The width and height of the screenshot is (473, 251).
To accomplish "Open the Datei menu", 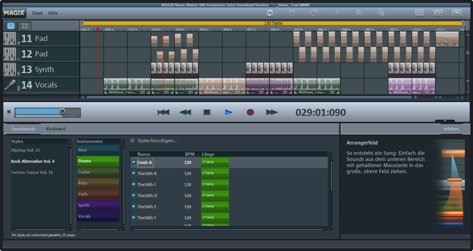I will pyautogui.click(x=37, y=13).
